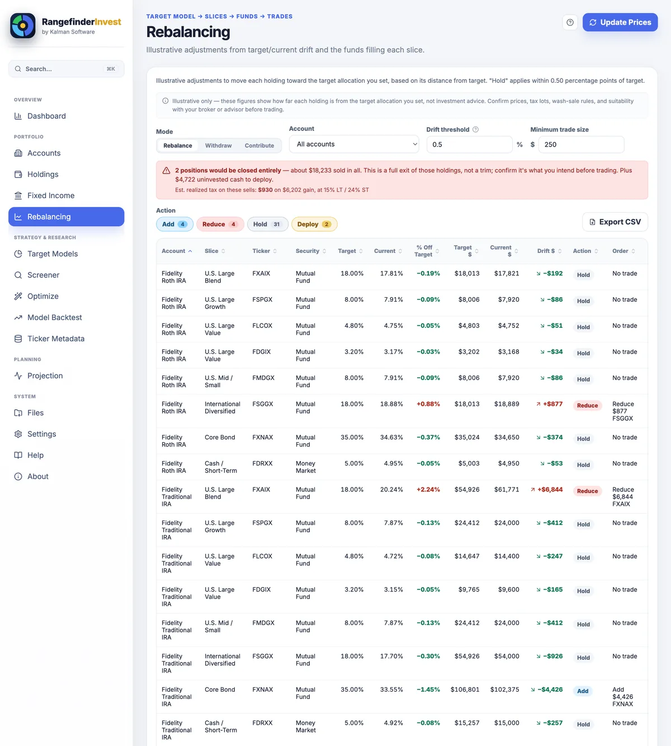Open Settings page
The width and height of the screenshot is (671, 746).
(66, 434)
